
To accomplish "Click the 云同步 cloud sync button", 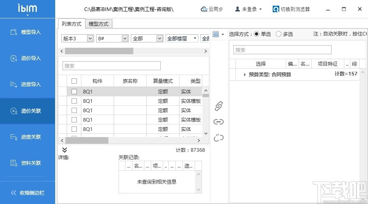I will (x=212, y=9).
